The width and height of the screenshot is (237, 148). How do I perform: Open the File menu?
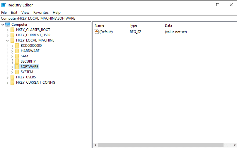[4, 12]
